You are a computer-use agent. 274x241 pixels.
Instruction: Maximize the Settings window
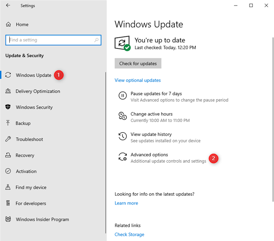(251, 6)
